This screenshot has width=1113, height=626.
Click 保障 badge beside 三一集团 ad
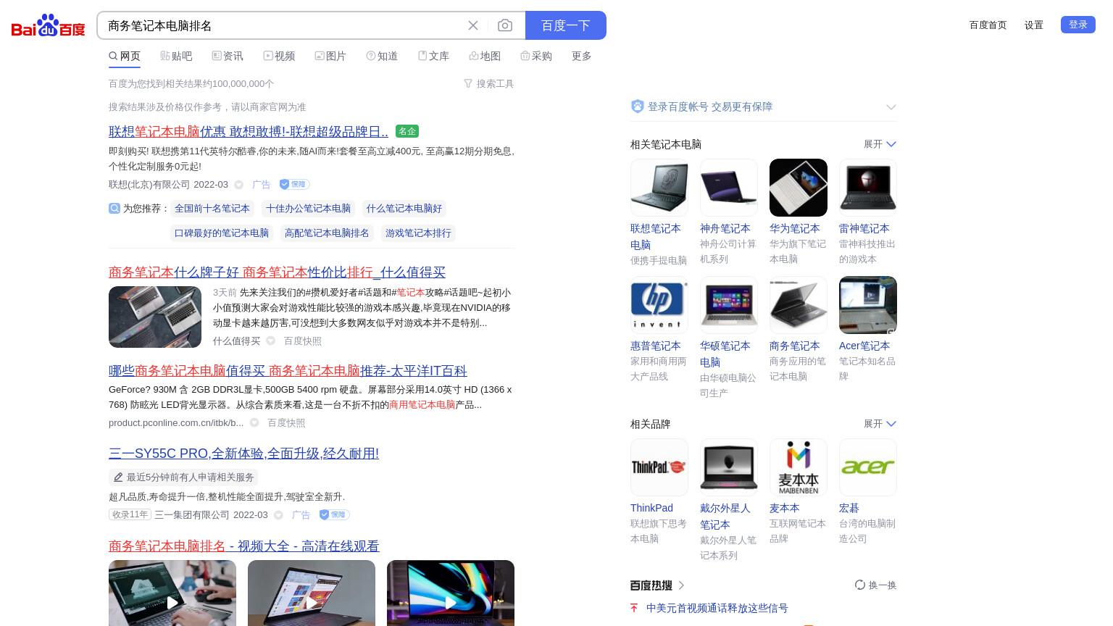335,514
